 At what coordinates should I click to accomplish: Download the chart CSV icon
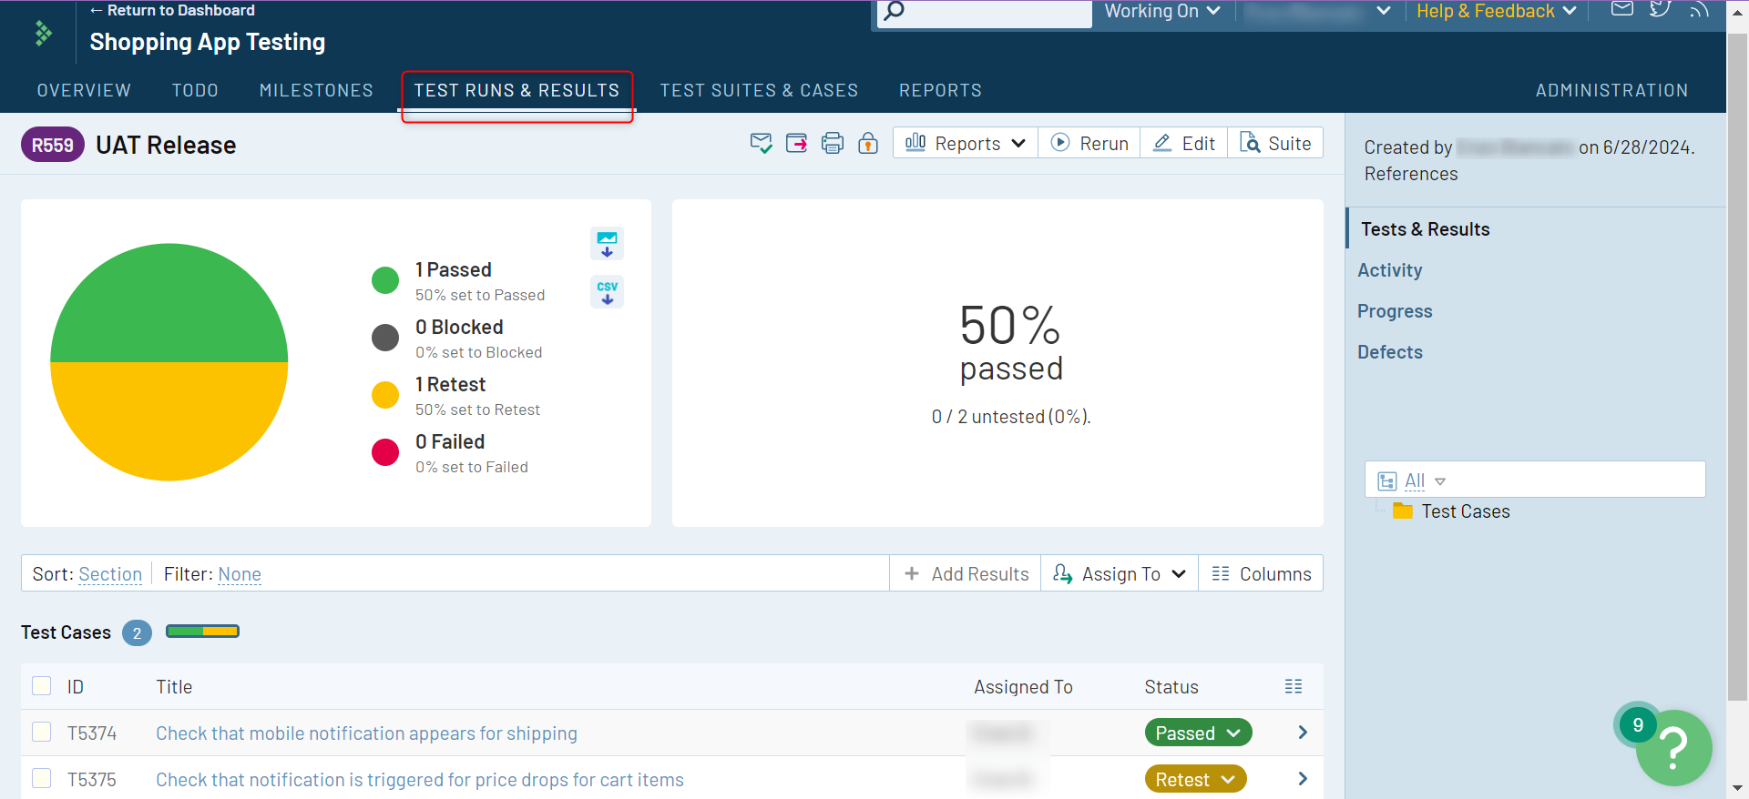coord(607,292)
